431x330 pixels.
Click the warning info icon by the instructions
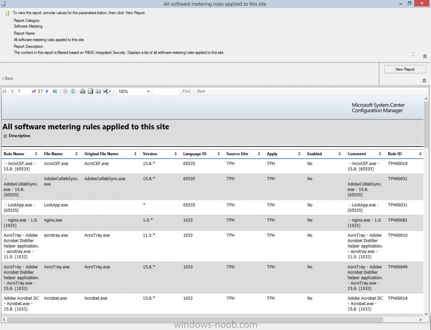pyautogui.click(x=7, y=13)
